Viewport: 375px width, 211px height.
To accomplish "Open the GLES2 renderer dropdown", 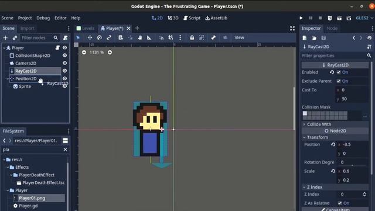I will point(364,18).
